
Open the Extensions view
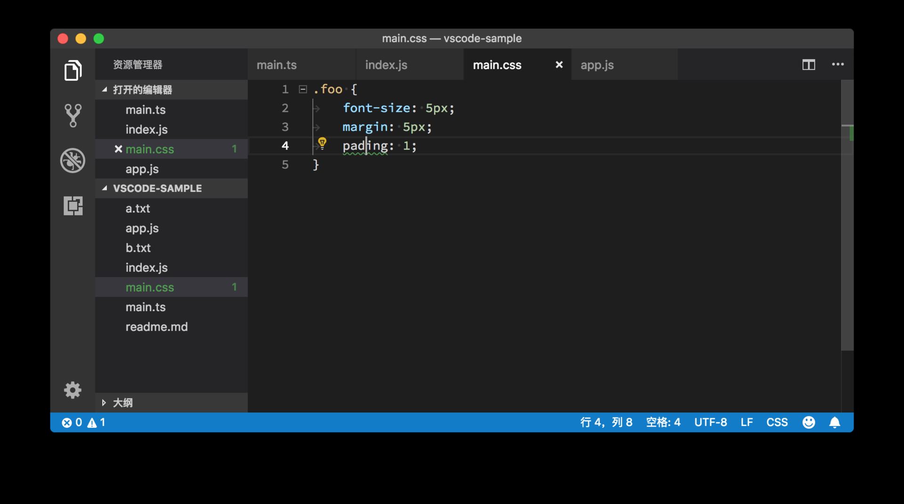click(73, 206)
